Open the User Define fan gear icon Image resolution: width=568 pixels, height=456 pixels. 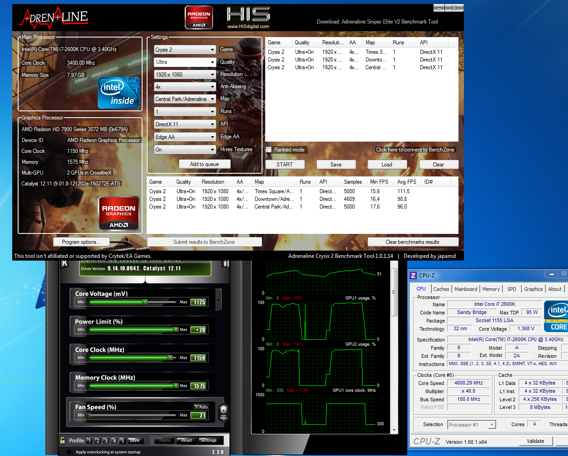(x=223, y=412)
